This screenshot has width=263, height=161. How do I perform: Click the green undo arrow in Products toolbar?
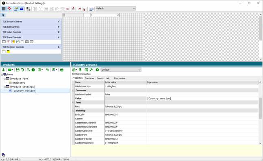point(22,70)
